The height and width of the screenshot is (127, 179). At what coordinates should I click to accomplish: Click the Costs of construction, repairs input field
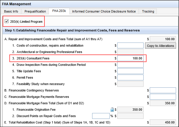[x=130, y=45]
